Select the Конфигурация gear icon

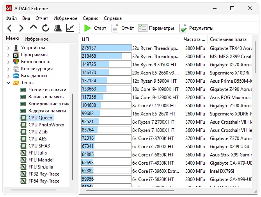point(16,69)
